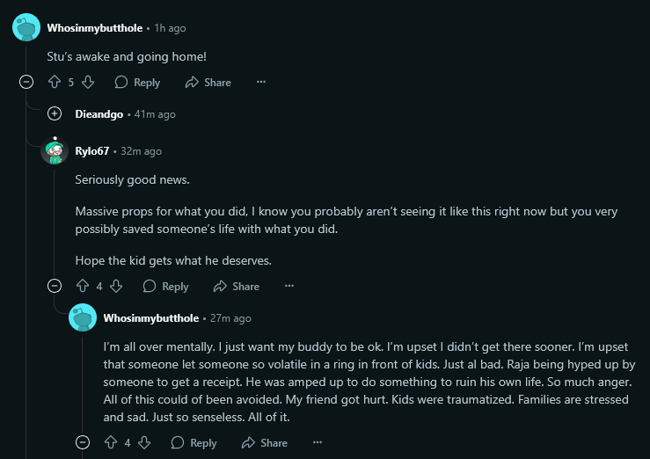The width and height of the screenshot is (650, 459).
Task: Open the Rylo67 username link
Action: click(x=92, y=151)
